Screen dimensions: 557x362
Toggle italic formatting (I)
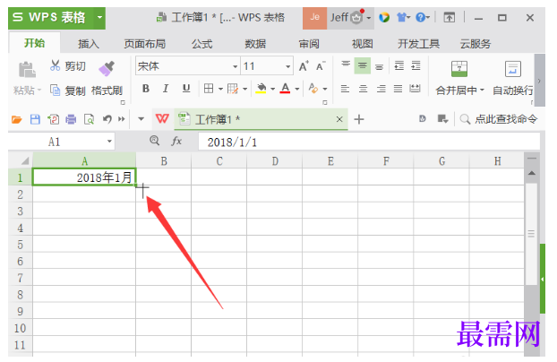[x=166, y=89]
